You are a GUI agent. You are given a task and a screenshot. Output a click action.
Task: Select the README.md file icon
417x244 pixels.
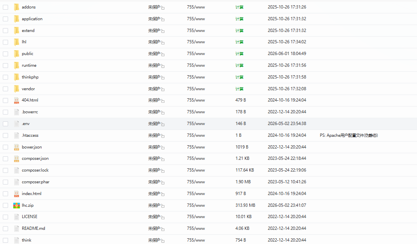point(17,229)
